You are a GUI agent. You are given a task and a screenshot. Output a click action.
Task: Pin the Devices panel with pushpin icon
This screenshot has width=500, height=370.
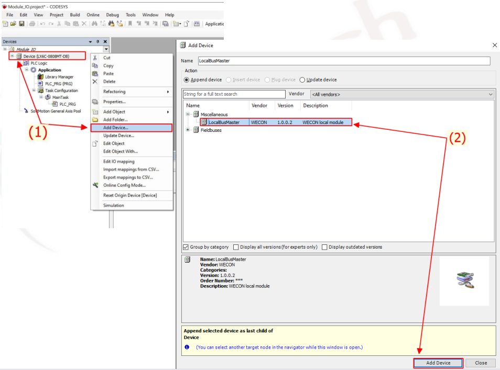[97, 42]
